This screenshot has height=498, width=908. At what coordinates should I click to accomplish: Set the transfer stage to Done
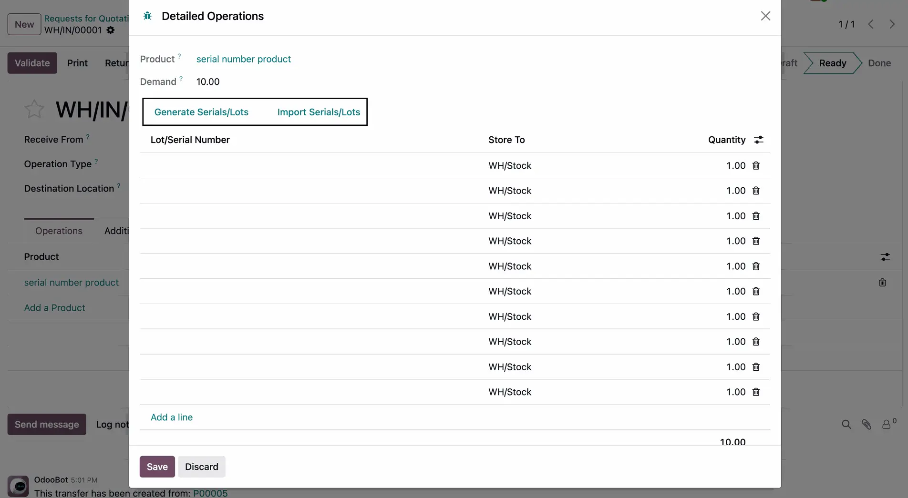coord(879,62)
